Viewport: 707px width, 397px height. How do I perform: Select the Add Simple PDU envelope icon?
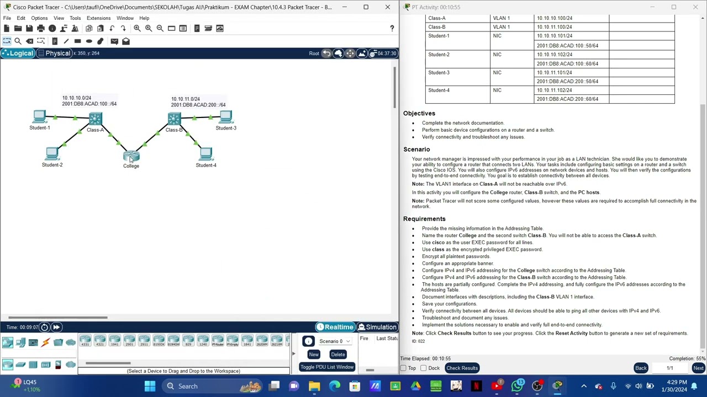tap(114, 41)
